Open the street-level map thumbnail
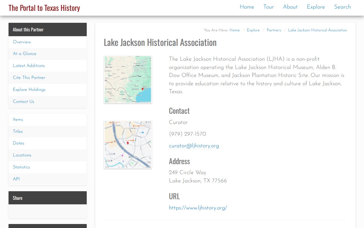 [128, 145]
